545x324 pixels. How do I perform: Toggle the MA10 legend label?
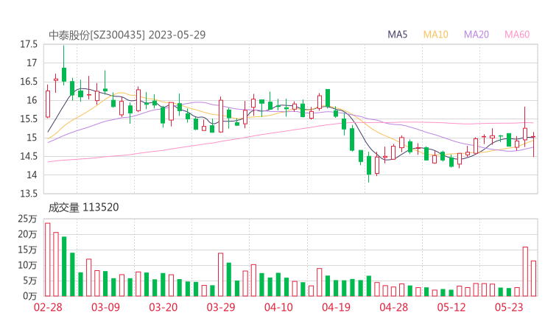[436, 35]
